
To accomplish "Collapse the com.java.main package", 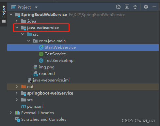I will pyautogui.click(x=28, y=41).
